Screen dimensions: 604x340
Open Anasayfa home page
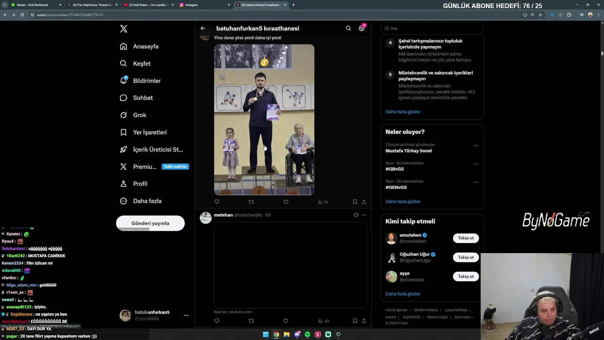pyautogui.click(x=139, y=46)
